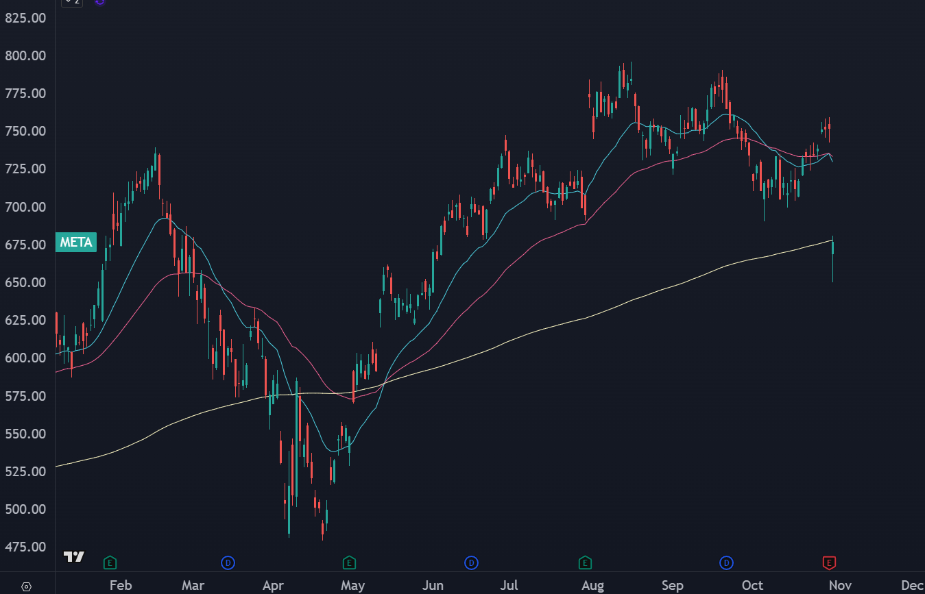
Task: Click the dividend marker between Jun and Jul
Action: click(471, 563)
